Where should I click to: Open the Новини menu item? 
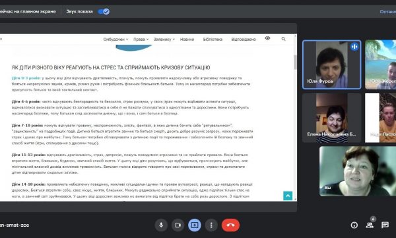(x=187, y=40)
